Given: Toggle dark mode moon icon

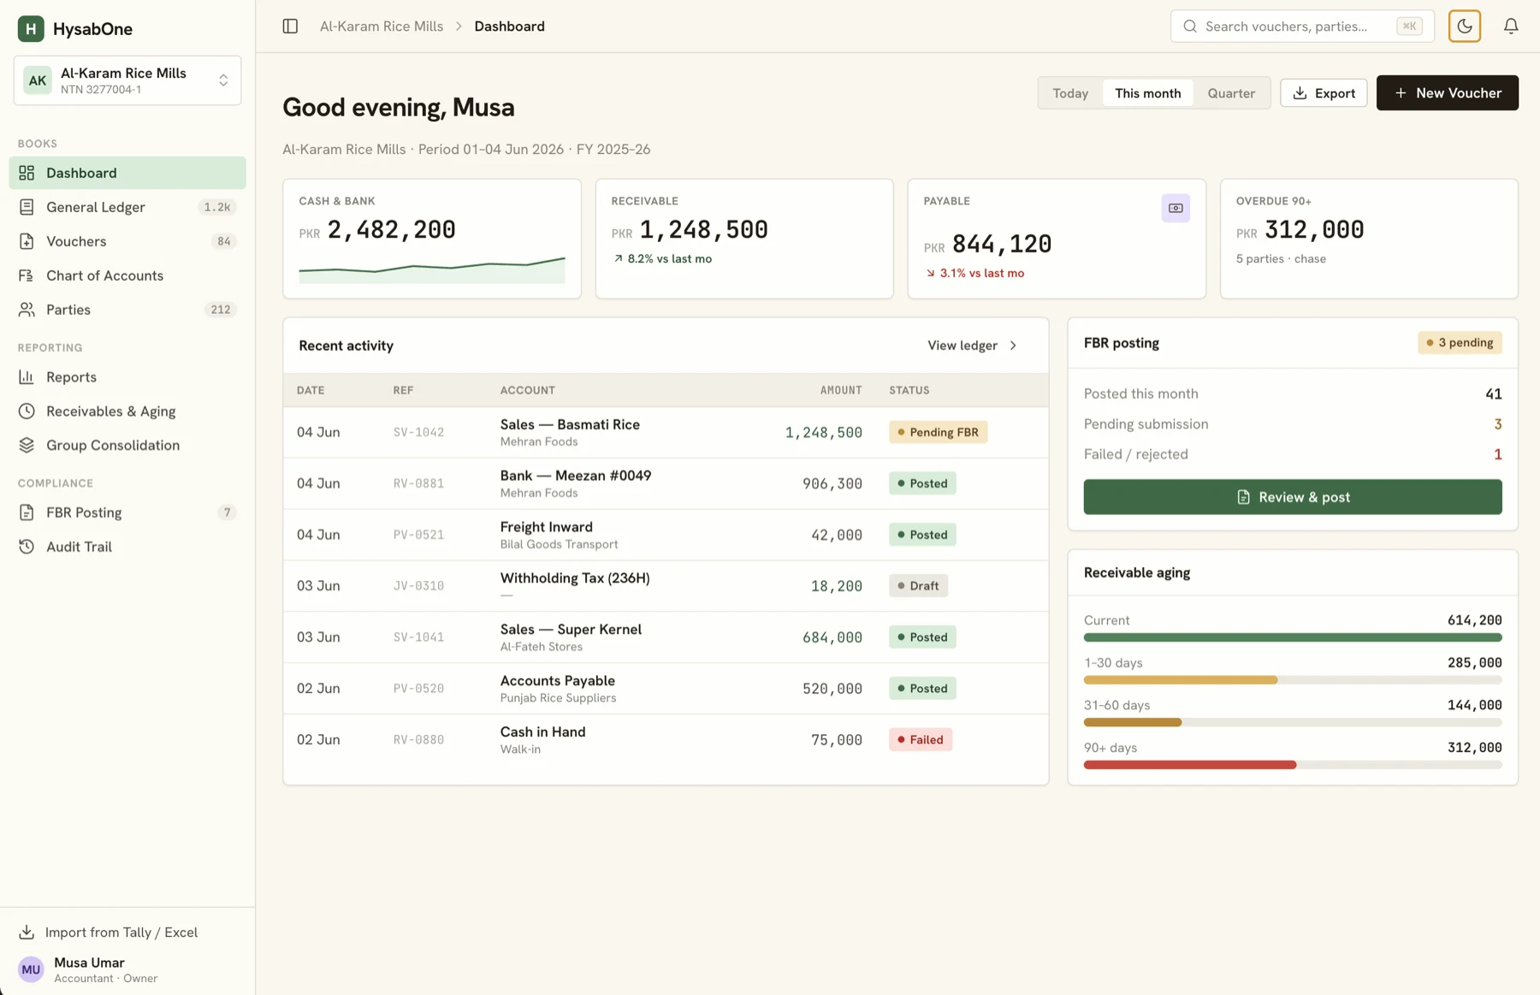Looking at the screenshot, I should point(1465,27).
